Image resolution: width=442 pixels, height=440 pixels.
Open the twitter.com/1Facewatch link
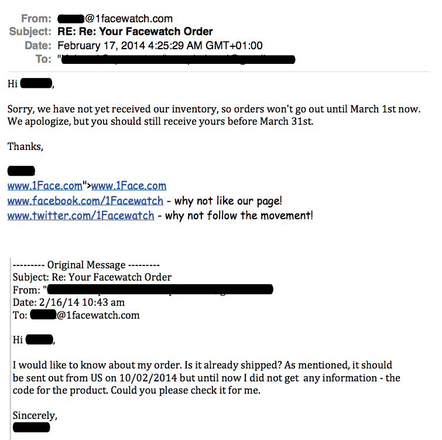(81, 215)
